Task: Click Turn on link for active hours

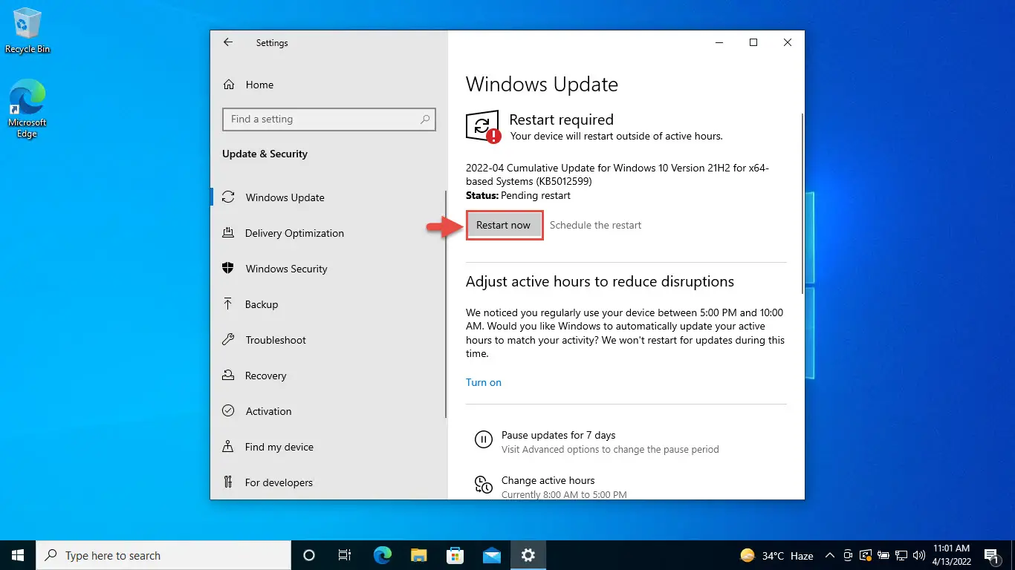Action: [484, 382]
